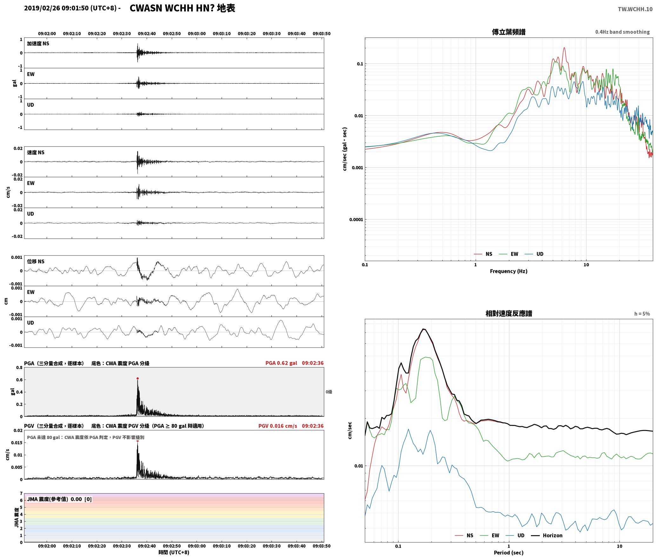This screenshot has height=559, width=656.
Task: Click the 加速度 NS trace label
Action: click(38, 44)
